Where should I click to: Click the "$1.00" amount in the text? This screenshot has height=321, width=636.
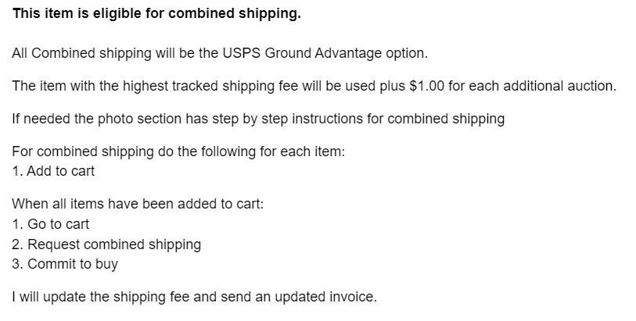[x=426, y=86]
